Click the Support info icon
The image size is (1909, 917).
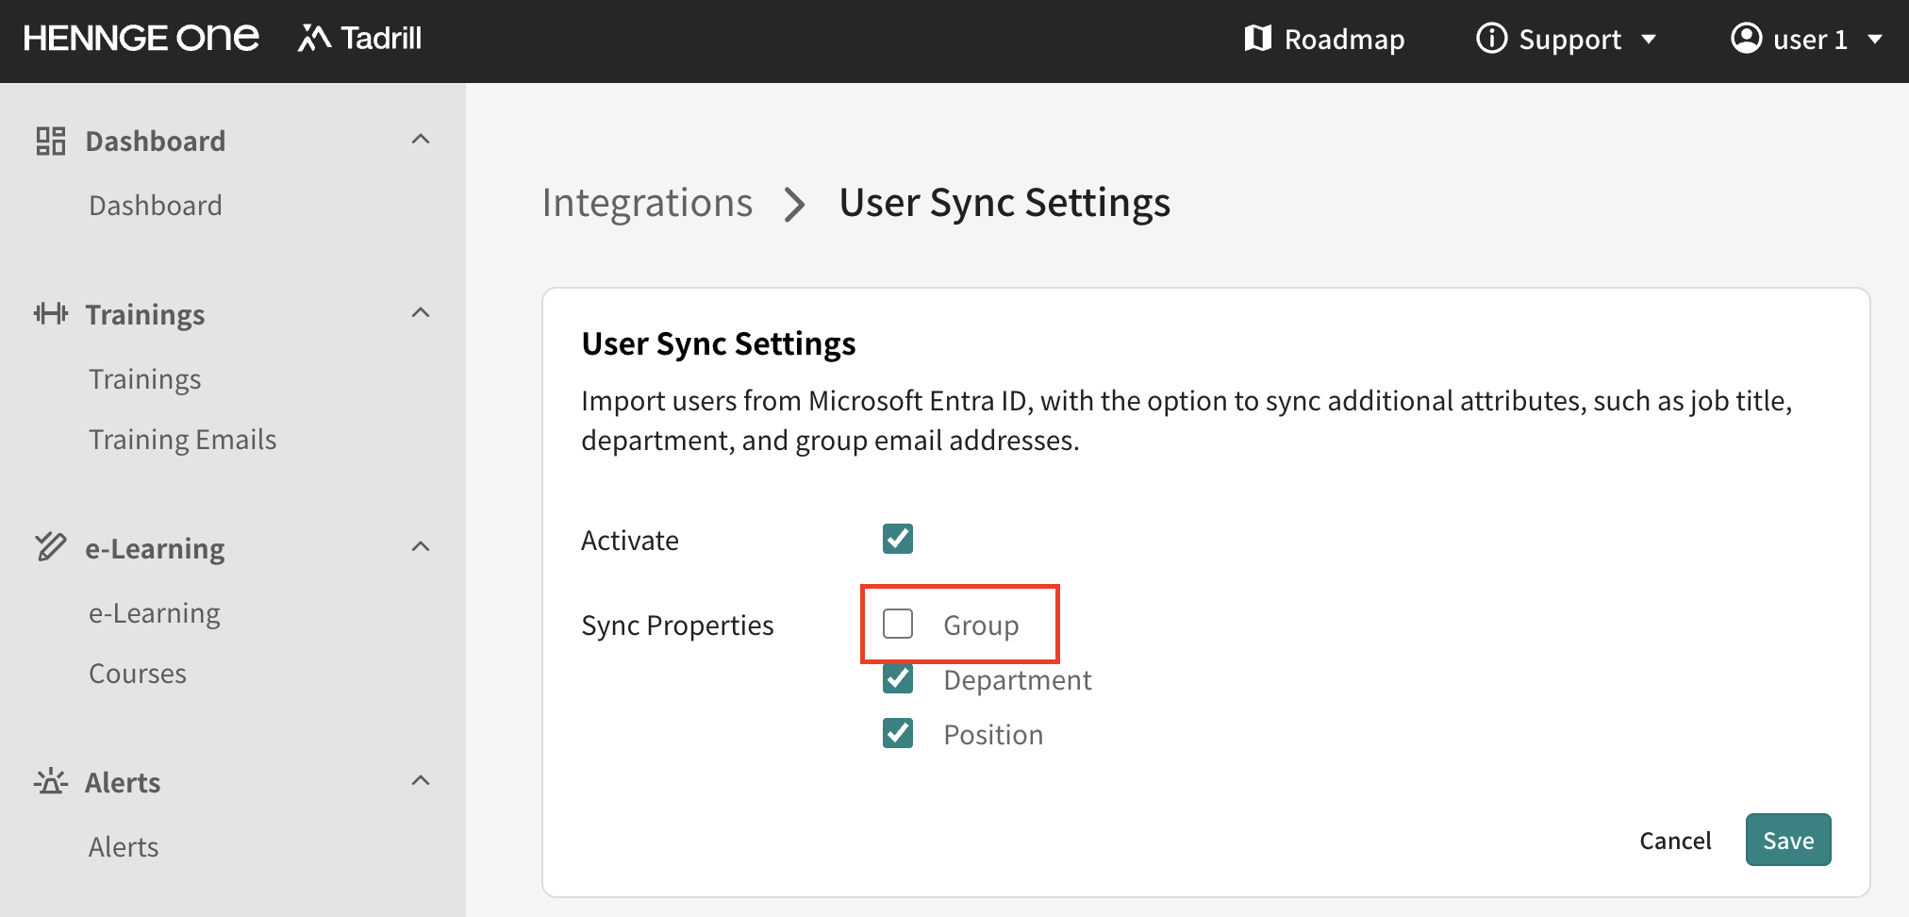point(1491,39)
